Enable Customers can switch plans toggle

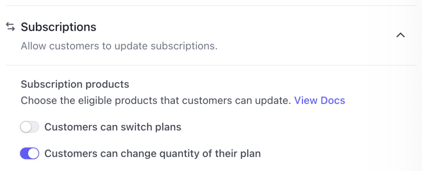(x=29, y=127)
